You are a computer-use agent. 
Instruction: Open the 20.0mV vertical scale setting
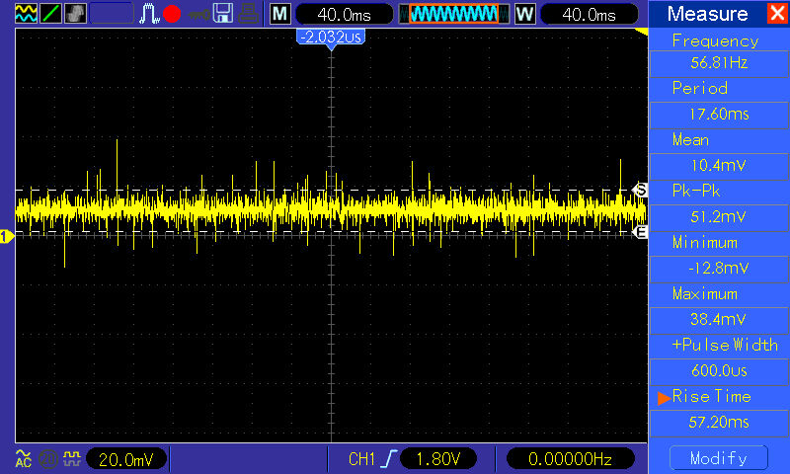[x=125, y=458]
